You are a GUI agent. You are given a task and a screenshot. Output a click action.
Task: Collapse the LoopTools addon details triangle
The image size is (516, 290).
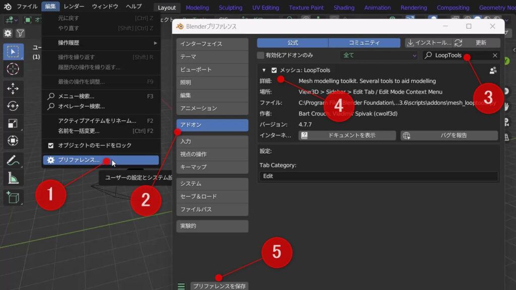point(264,70)
